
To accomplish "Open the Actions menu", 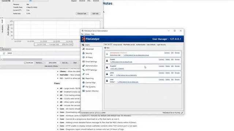I will coord(87,34).
